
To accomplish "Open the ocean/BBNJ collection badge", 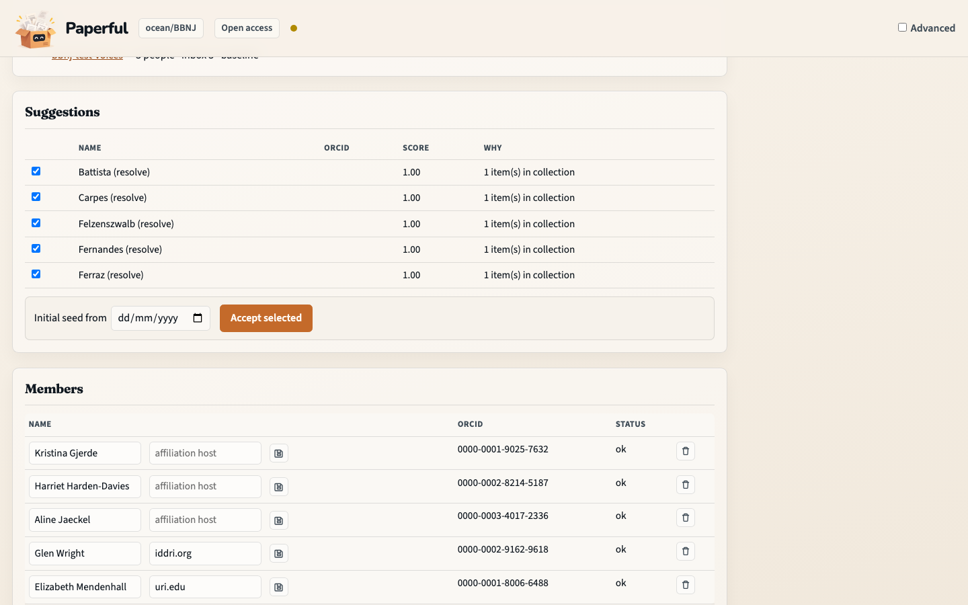I will 171,28.
